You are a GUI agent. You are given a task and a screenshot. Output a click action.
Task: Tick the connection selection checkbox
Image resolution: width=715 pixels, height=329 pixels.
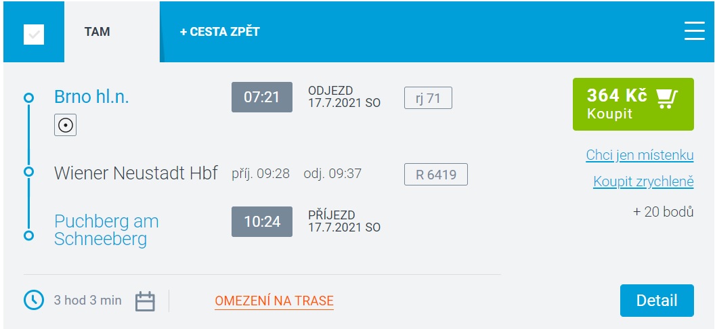pyautogui.click(x=34, y=35)
